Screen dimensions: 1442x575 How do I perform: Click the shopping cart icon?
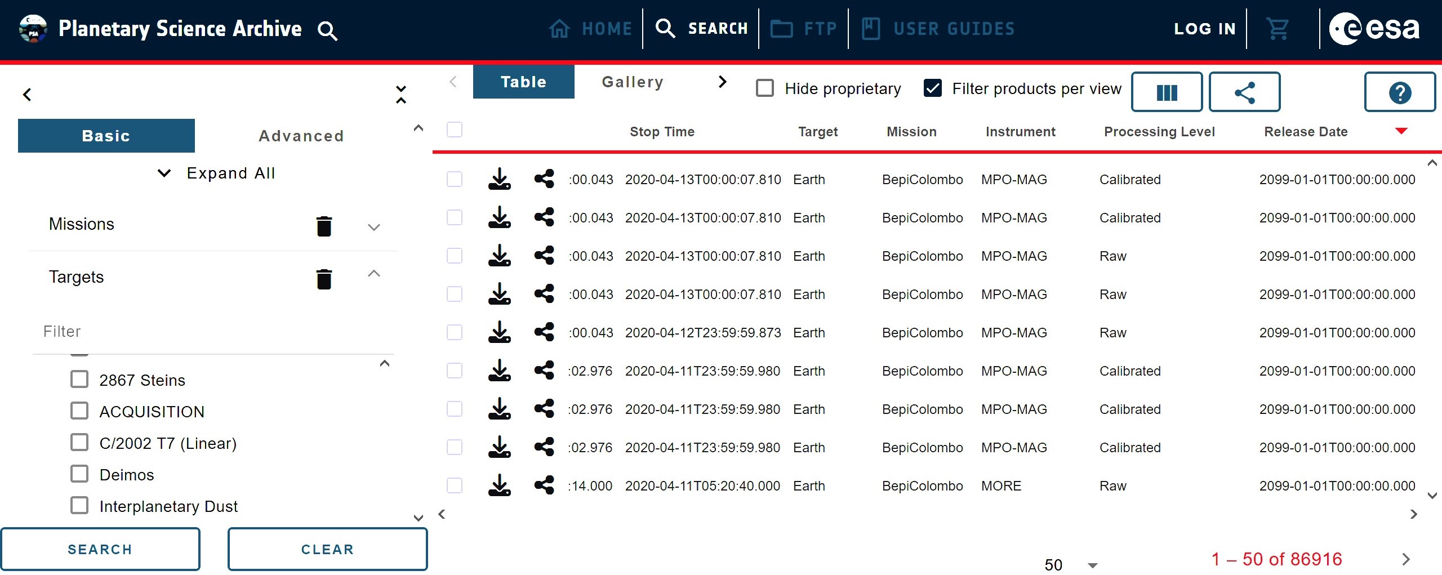point(1277,29)
